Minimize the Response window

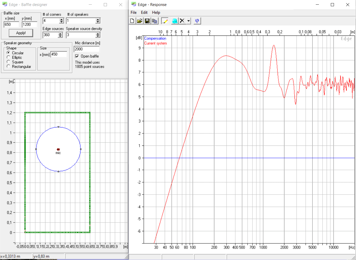click(317, 5)
